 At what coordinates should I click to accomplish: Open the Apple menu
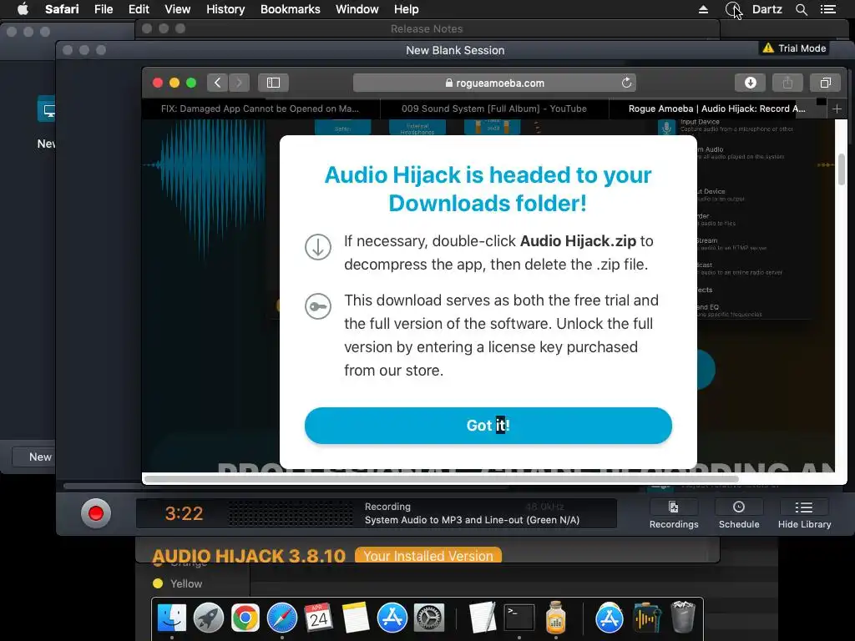pos(23,9)
